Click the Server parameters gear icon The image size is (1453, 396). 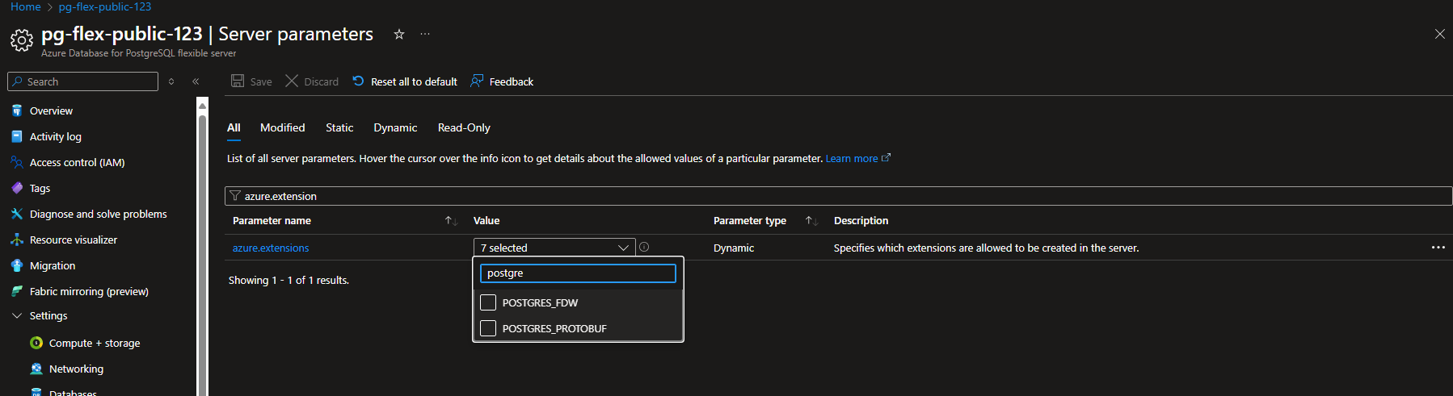click(22, 40)
